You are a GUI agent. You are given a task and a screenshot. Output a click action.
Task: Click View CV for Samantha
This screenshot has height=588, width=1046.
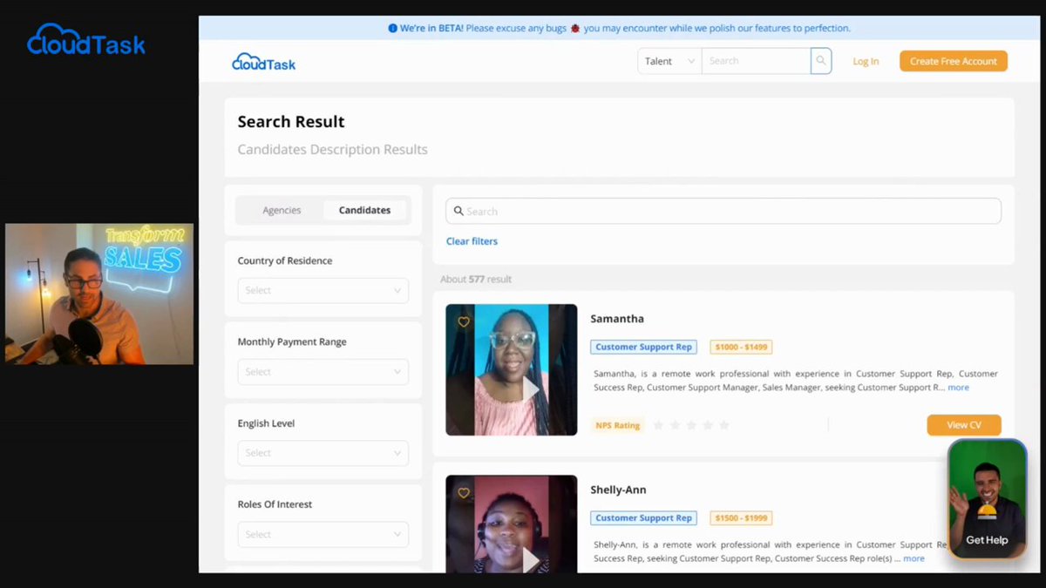(x=964, y=425)
